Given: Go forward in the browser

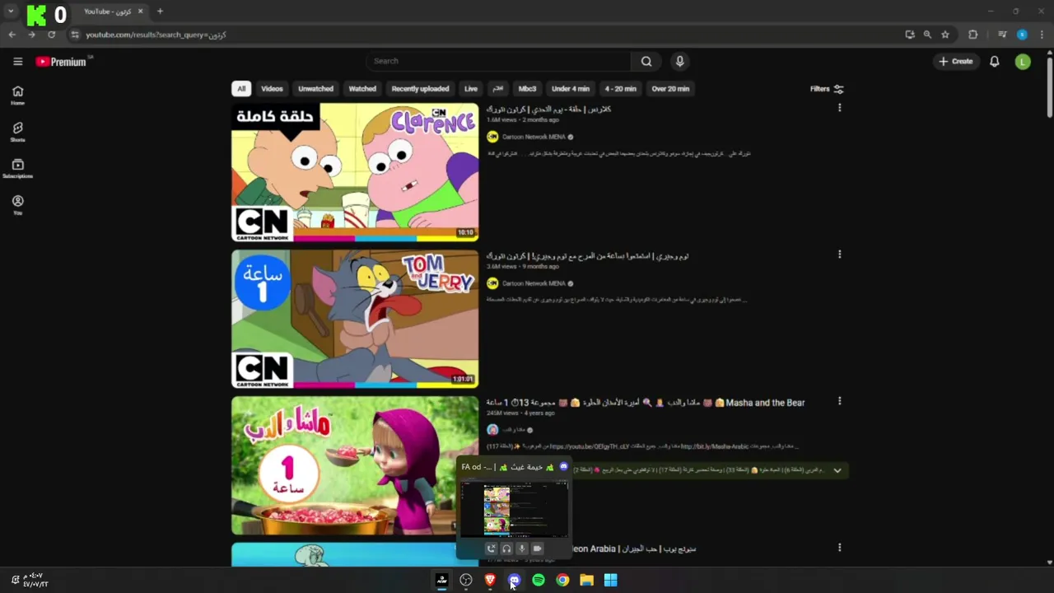Looking at the screenshot, I should point(31,35).
